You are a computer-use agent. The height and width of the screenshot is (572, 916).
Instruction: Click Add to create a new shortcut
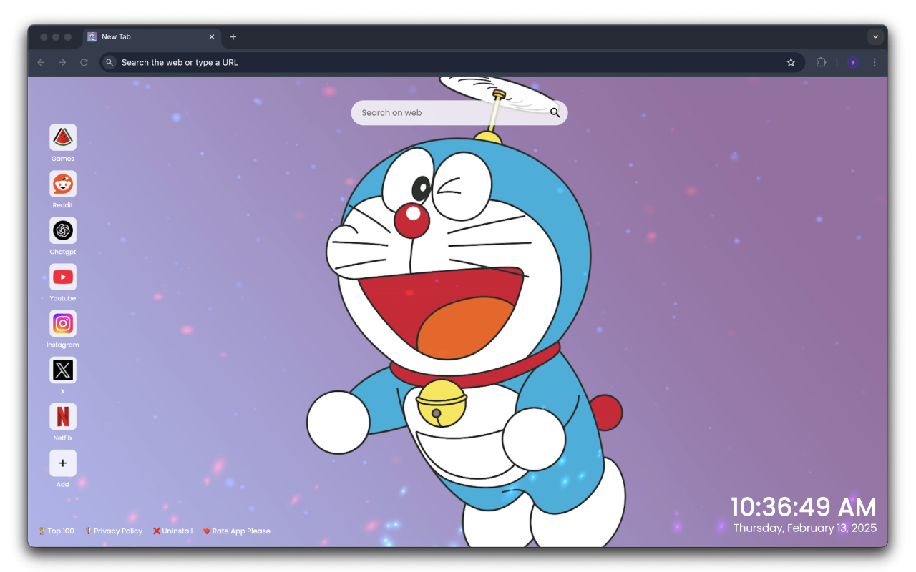[x=62, y=463]
